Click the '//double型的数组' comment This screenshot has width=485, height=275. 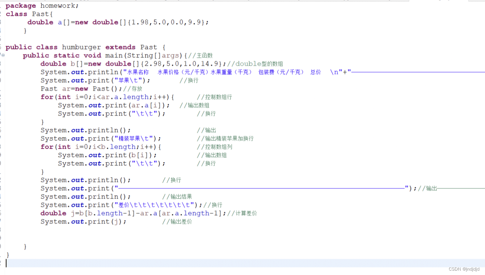(x=255, y=64)
